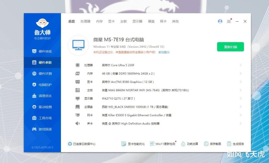
Task: Click the 主硬盘 disk icon
Action: click(x=77, y=107)
